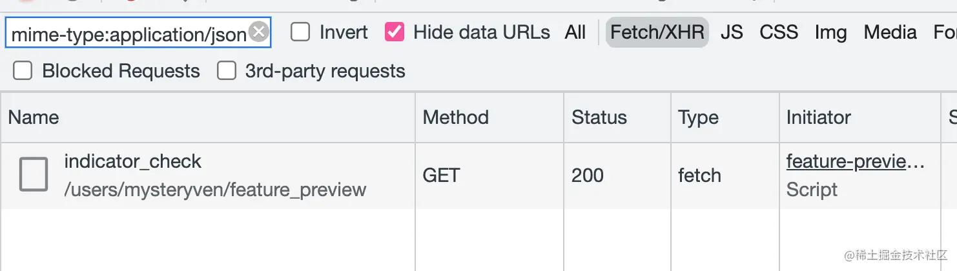Sort by the Type column header

click(x=725, y=117)
